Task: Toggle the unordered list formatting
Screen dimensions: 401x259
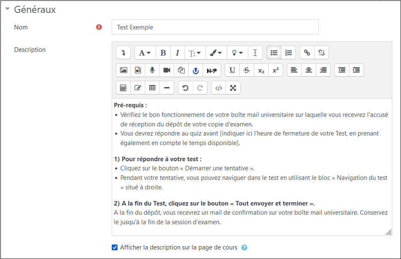Action: pos(274,52)
